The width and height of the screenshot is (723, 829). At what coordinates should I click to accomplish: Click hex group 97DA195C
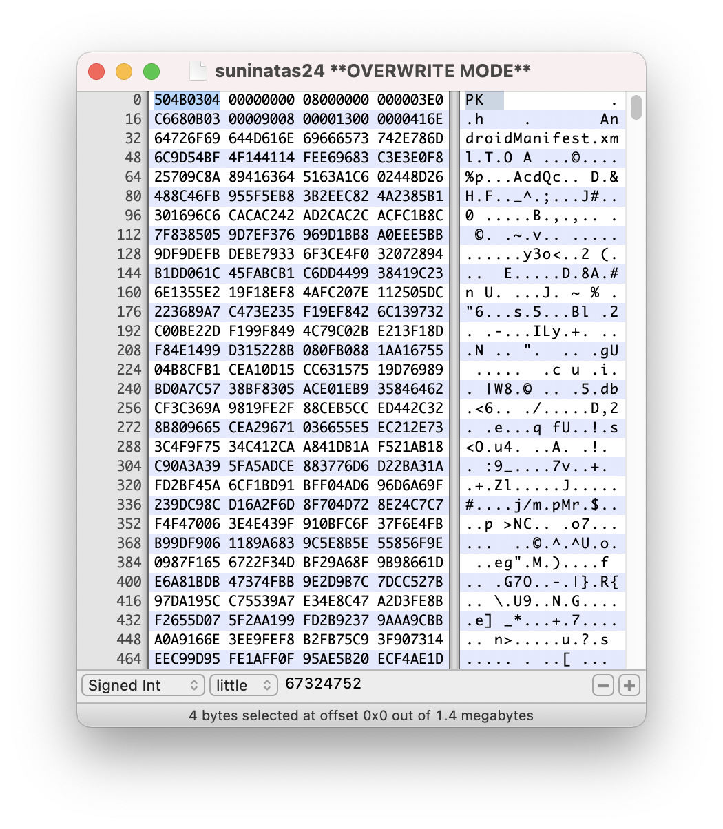(187, 601)
